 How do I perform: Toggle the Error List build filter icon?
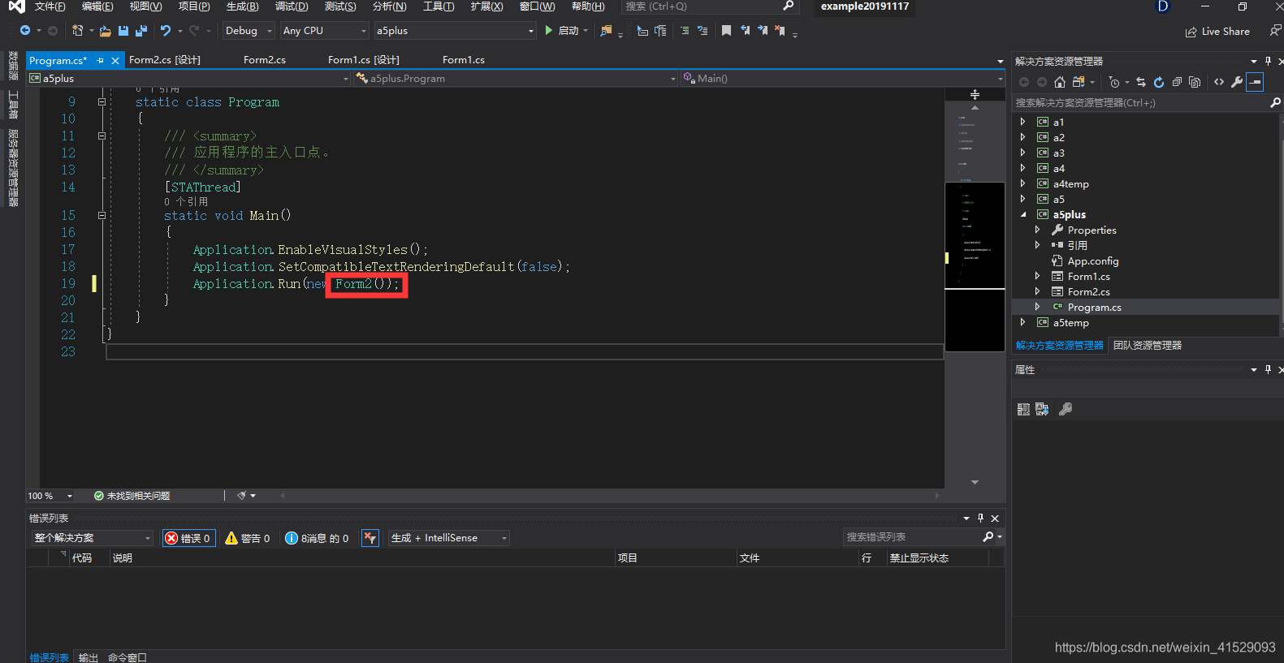tap(370, 538)
